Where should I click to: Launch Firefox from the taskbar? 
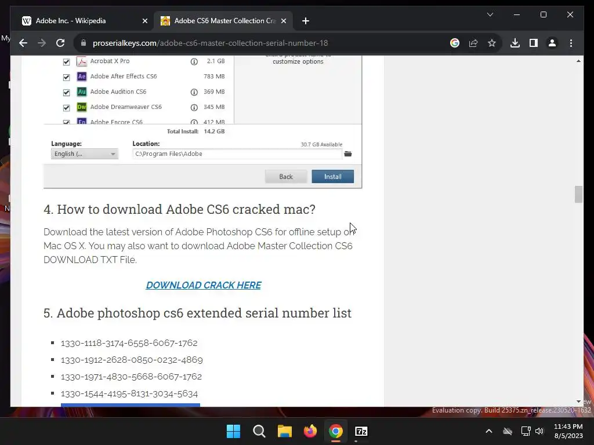tap(310, 431)
